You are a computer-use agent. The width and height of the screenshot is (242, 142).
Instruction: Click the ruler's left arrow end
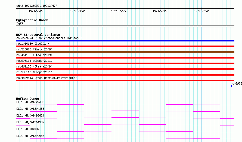(x=17, y=8)
